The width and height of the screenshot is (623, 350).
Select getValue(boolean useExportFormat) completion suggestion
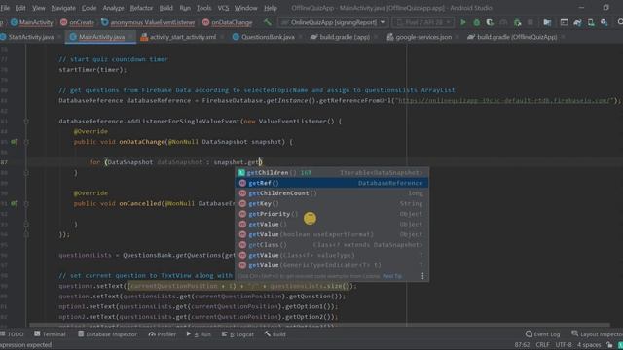332,234
